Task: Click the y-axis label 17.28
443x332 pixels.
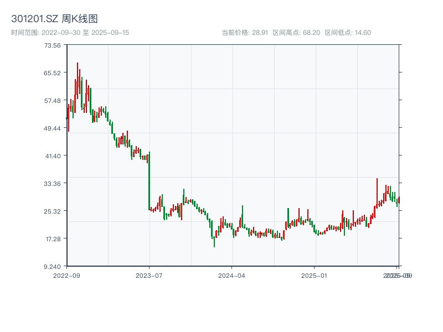Action: tap(53, 239)
